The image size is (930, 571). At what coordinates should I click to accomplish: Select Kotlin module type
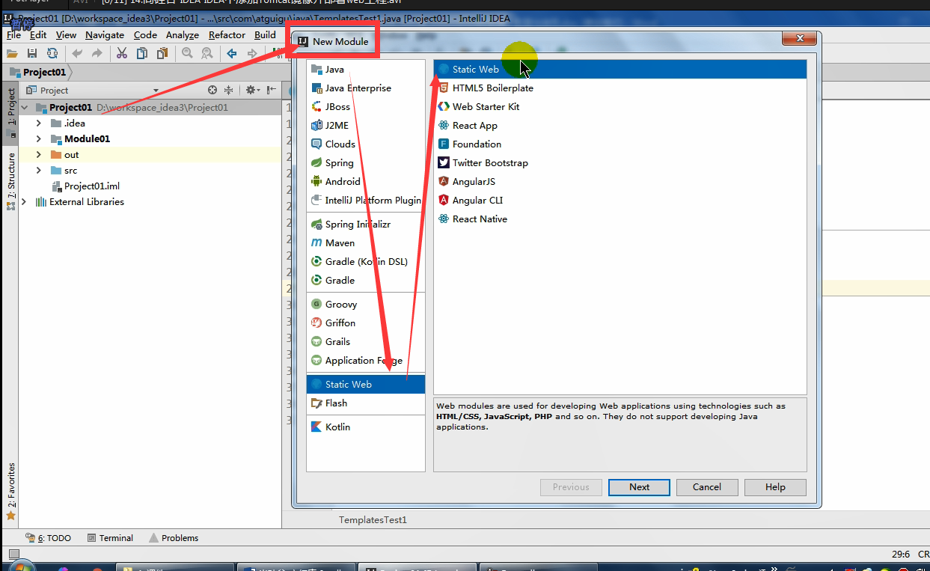(366, 427)
